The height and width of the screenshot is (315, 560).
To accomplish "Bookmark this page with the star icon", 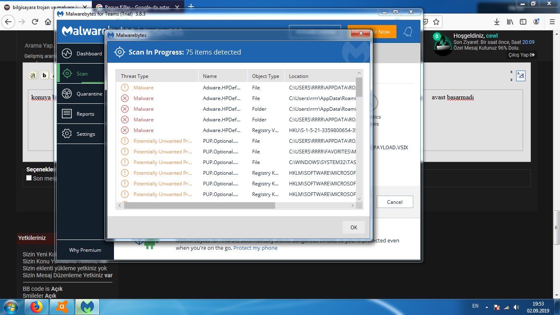I will (436, 22).
